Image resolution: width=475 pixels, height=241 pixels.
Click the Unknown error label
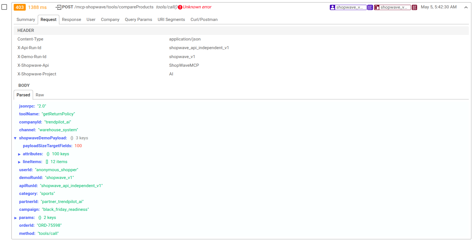pyautogui.click(x=197, y=7)
